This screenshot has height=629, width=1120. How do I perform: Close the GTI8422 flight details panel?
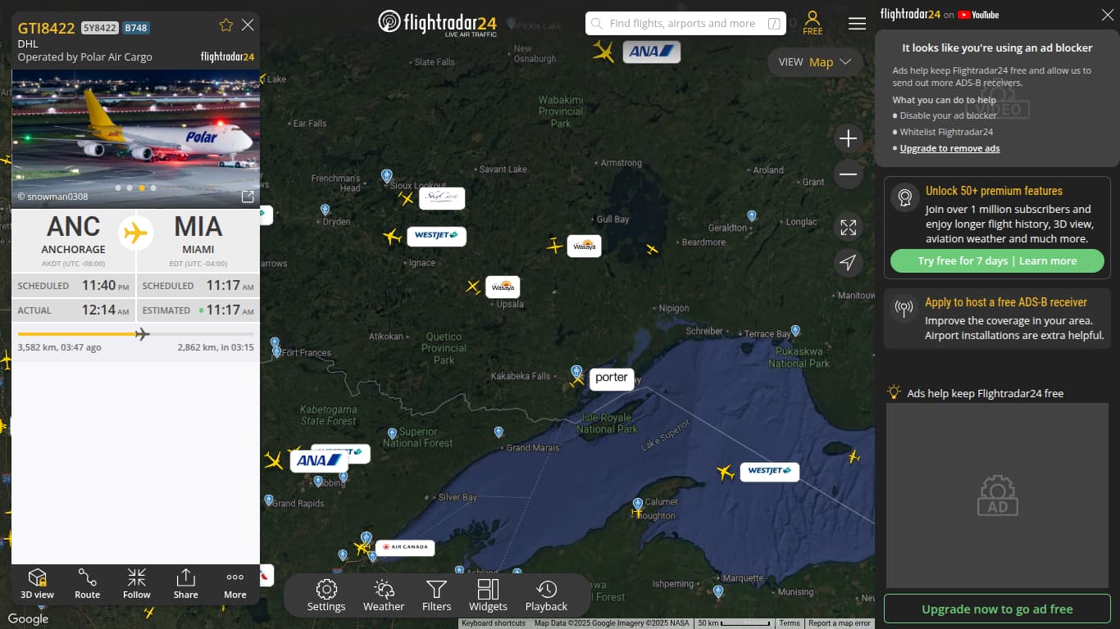click(x=248, y=25)
